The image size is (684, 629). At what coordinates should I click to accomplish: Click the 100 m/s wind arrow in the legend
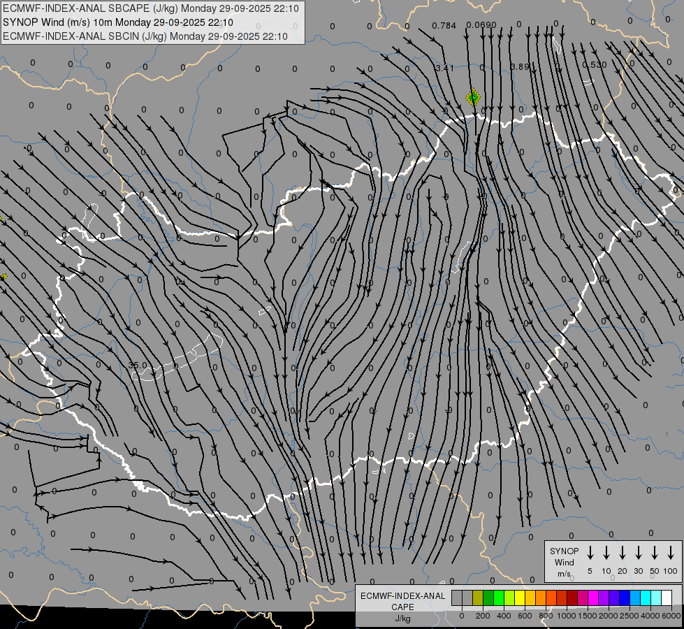(x=671, y=553)
